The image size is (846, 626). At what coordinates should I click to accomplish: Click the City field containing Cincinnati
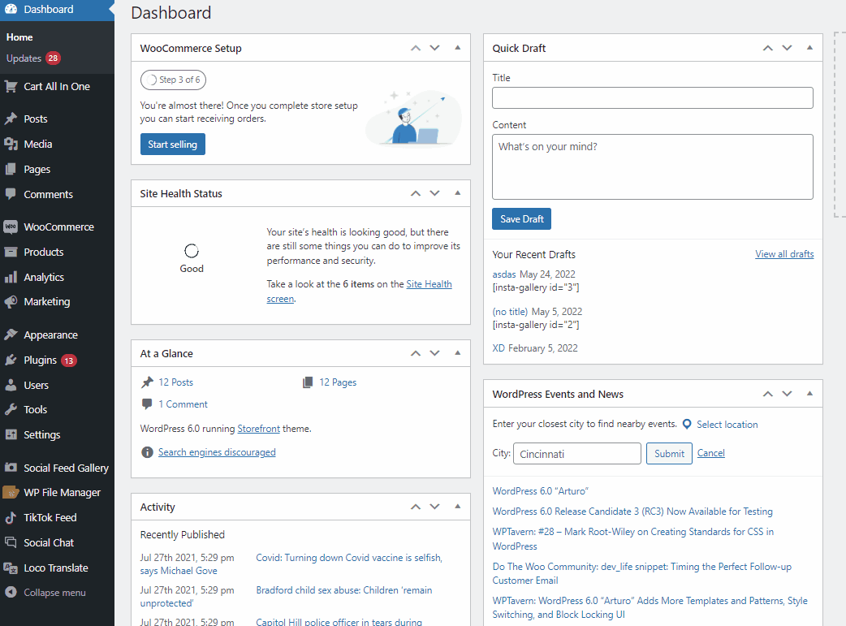576,453
